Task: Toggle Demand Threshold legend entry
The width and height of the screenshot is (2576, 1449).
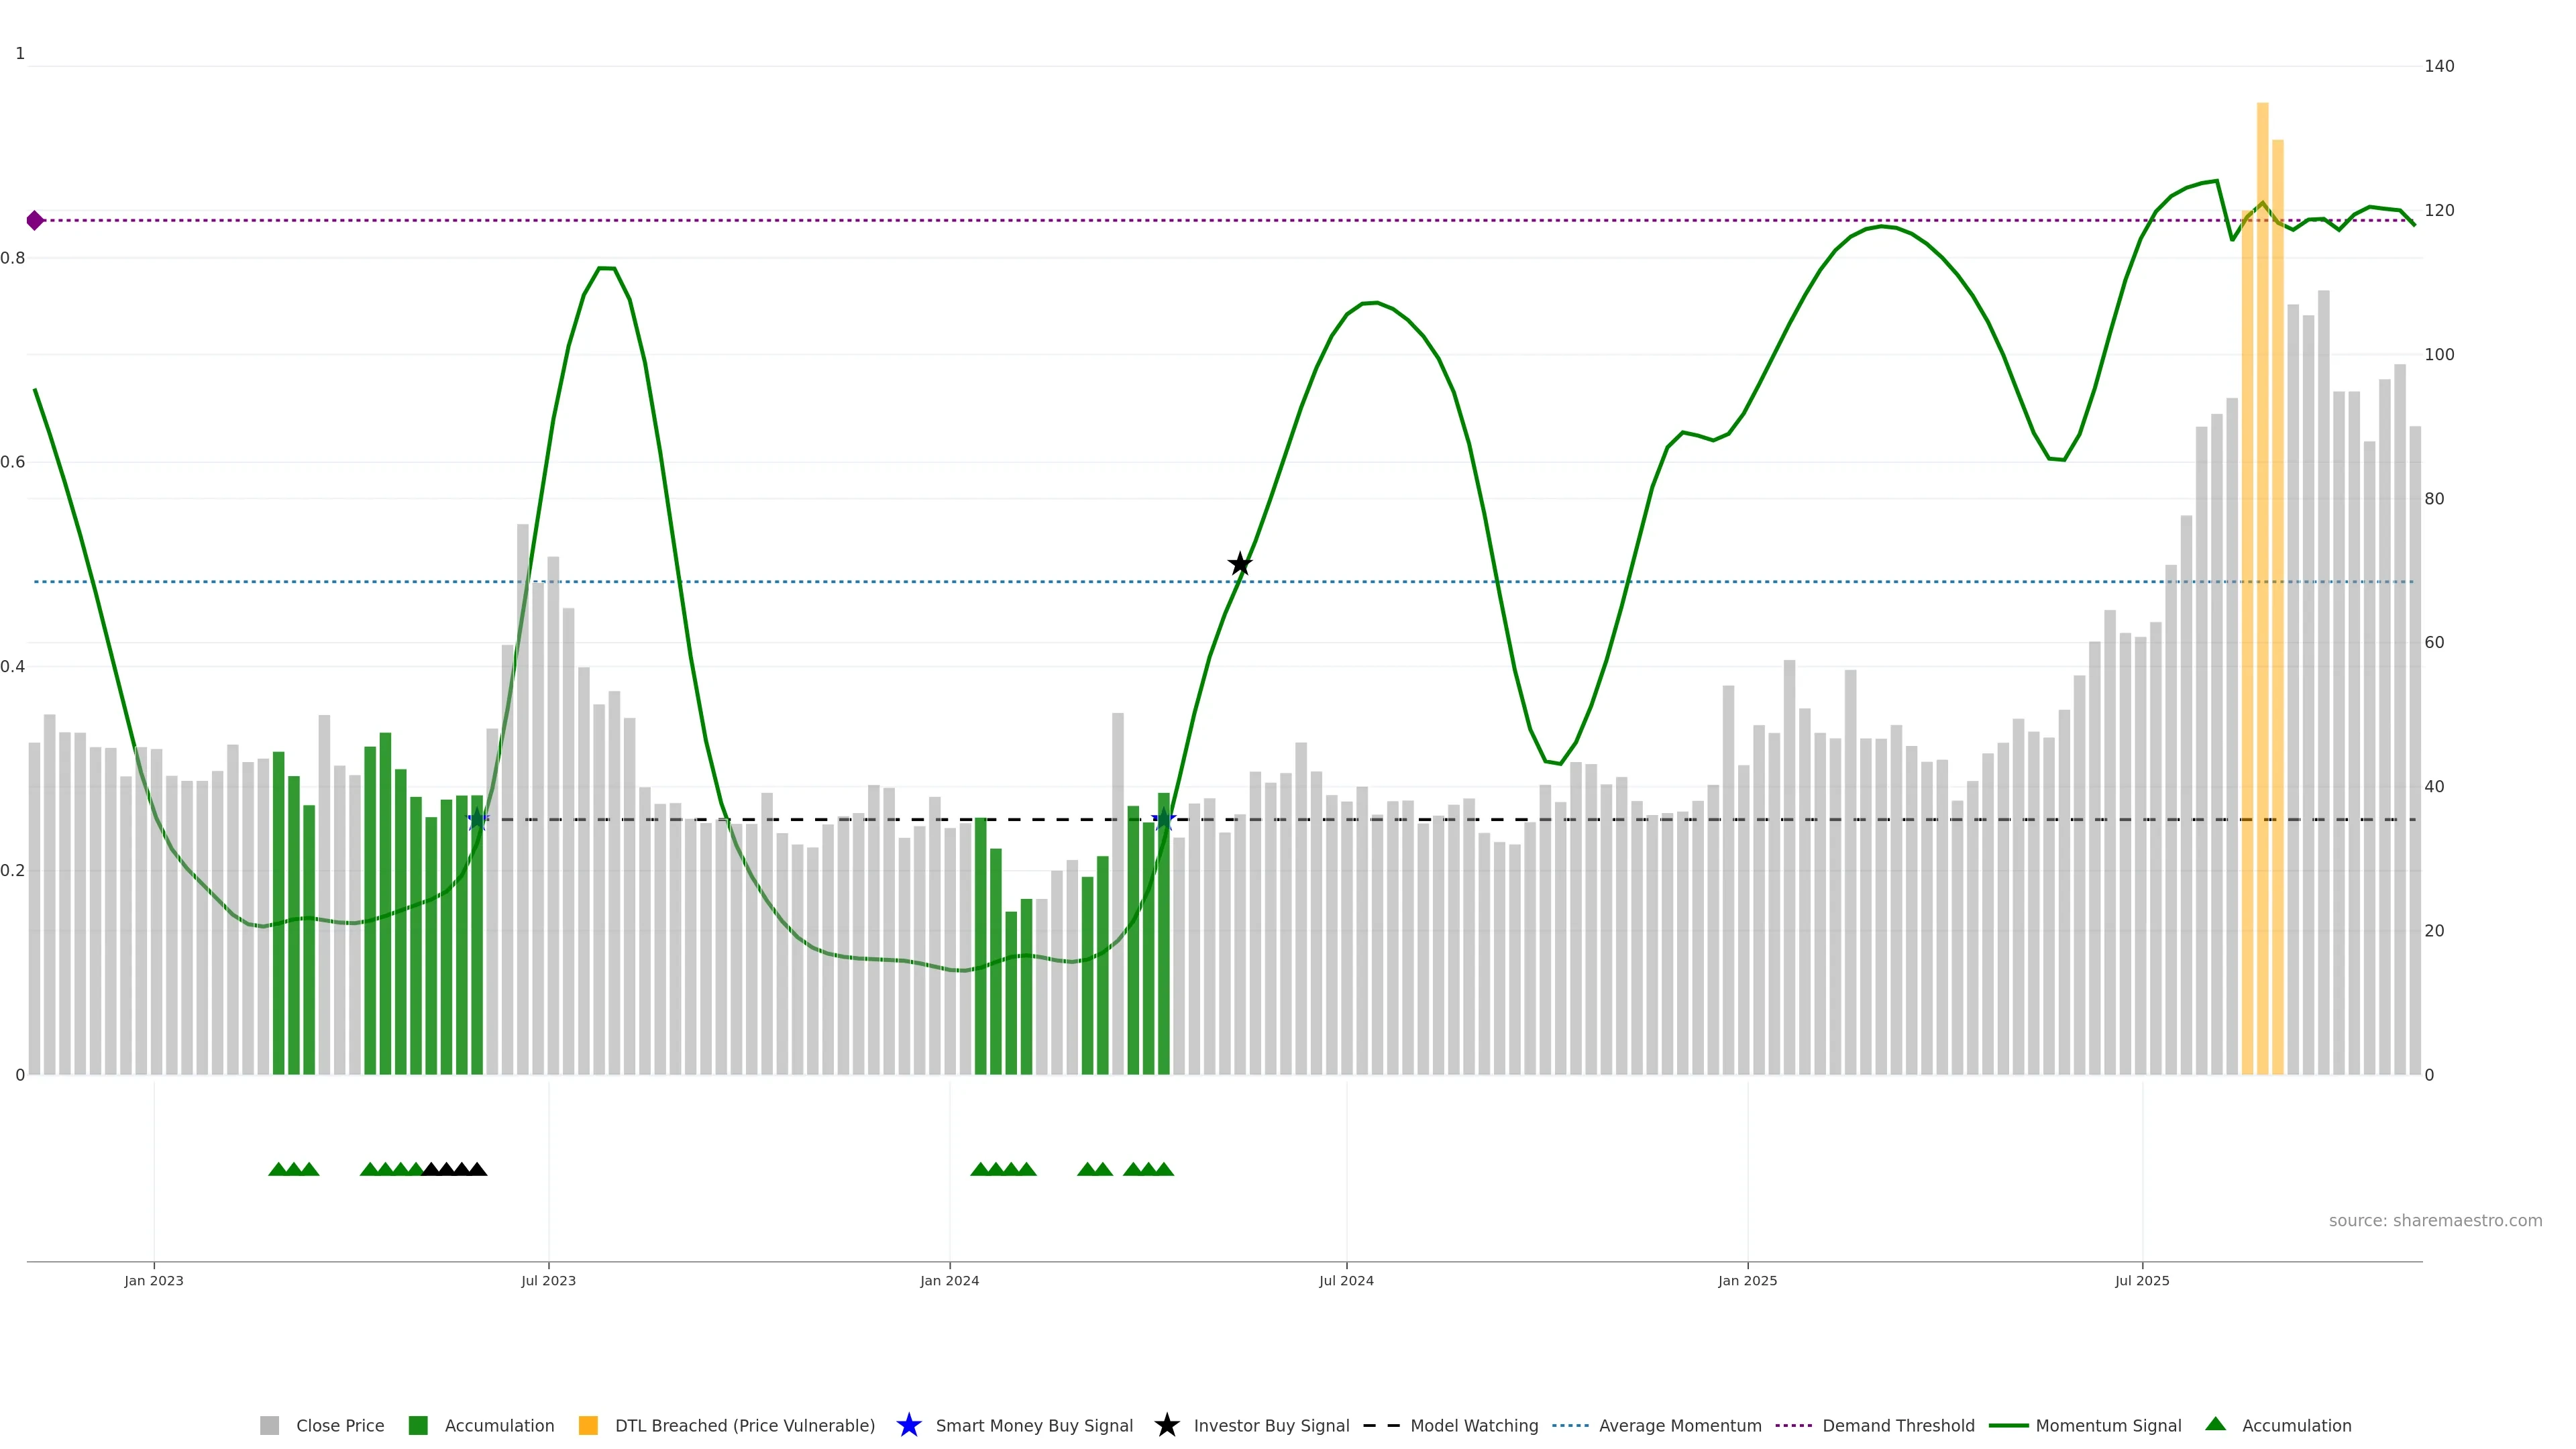Action: click(x=1897, y=1425)
